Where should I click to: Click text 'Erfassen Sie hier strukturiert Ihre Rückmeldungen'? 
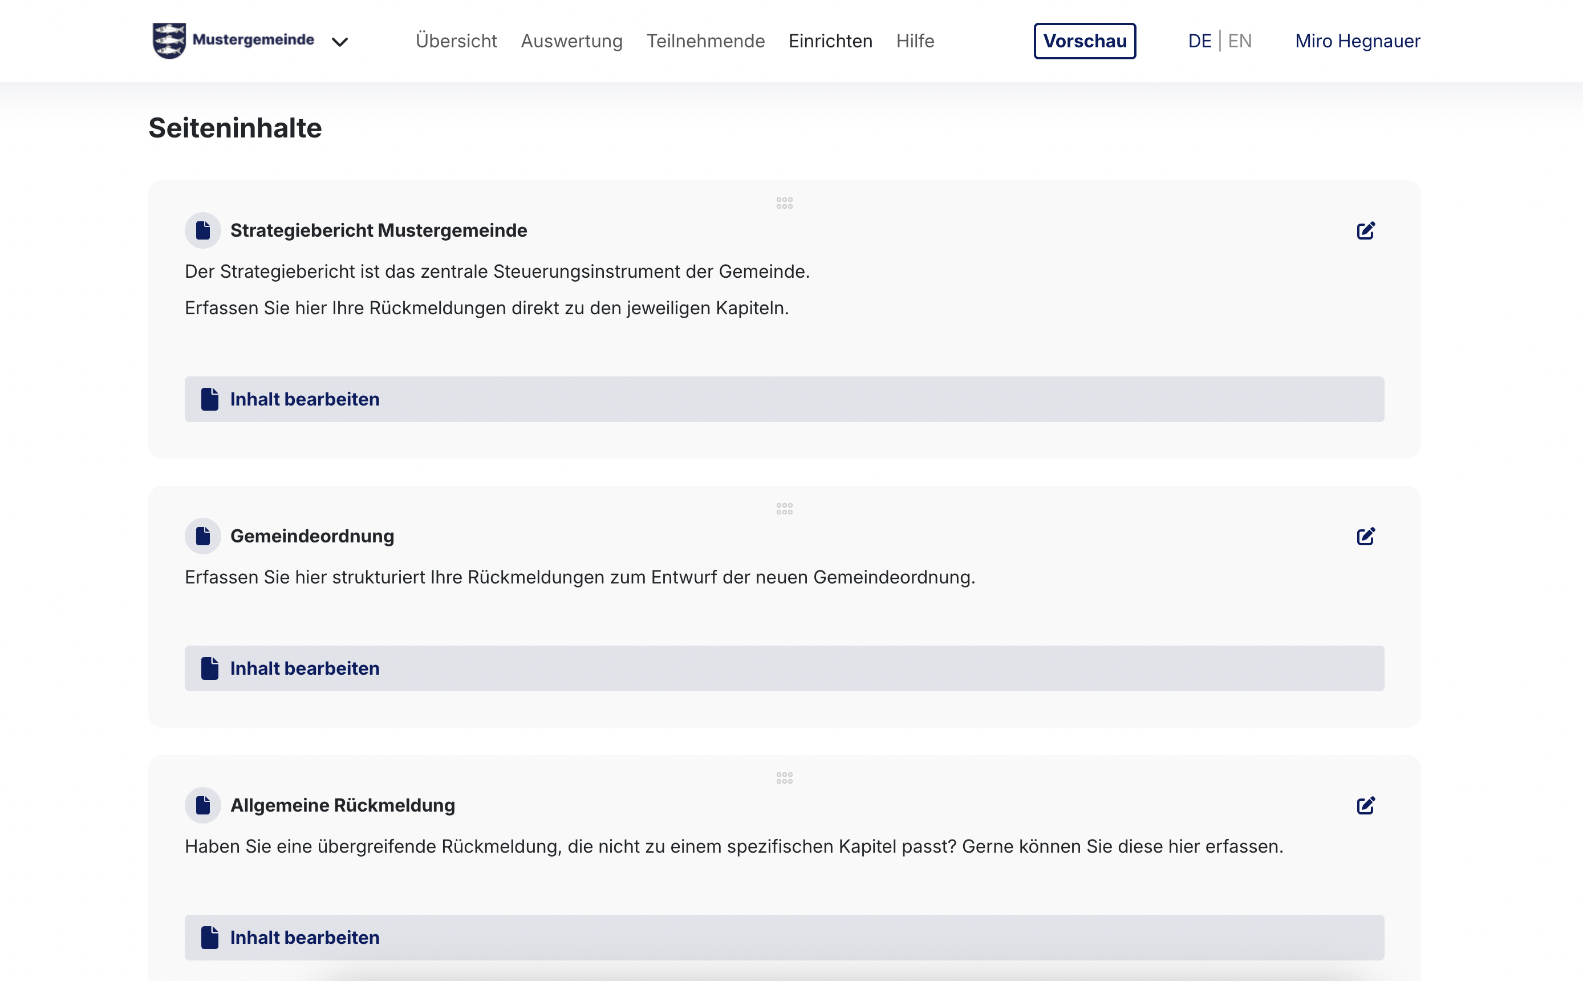point(395,577)
